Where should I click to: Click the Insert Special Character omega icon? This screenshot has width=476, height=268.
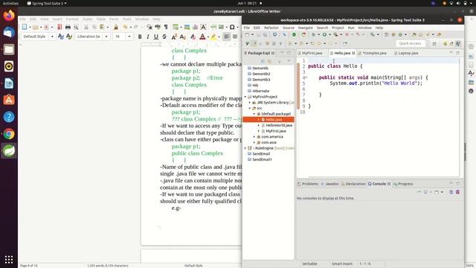(232, 27)
